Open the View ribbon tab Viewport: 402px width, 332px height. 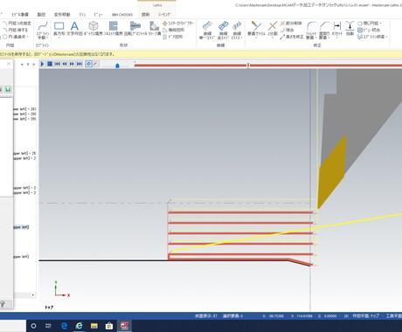click(98, 14)
